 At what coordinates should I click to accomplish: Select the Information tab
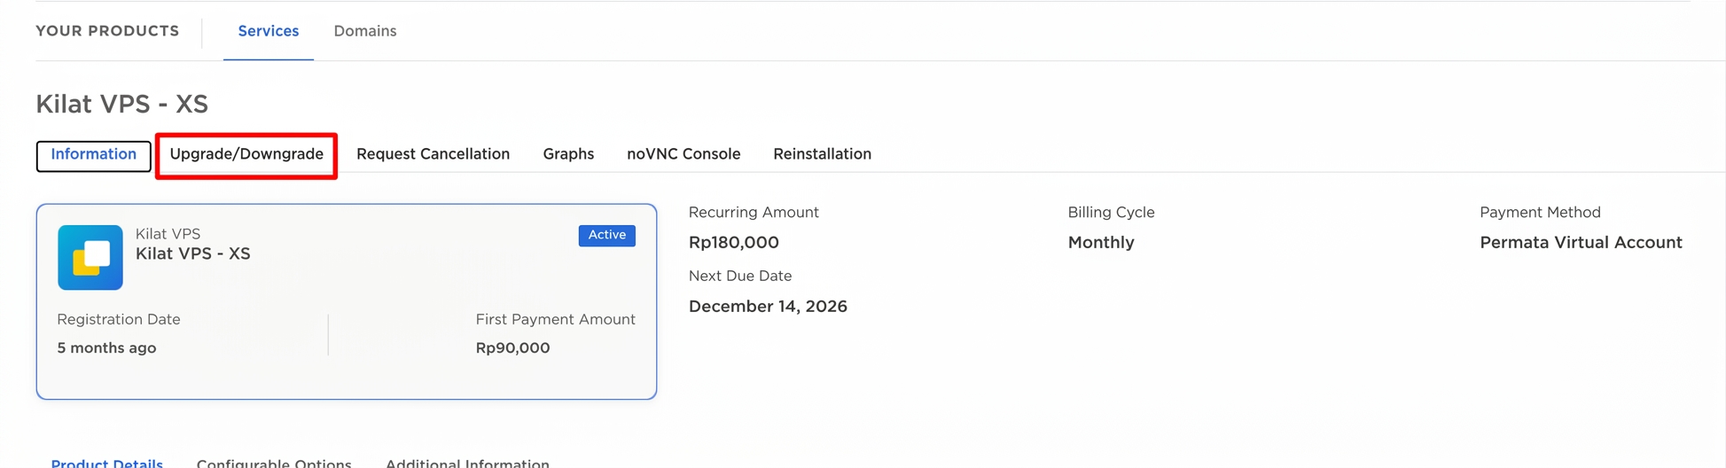(x=93, y=155)
